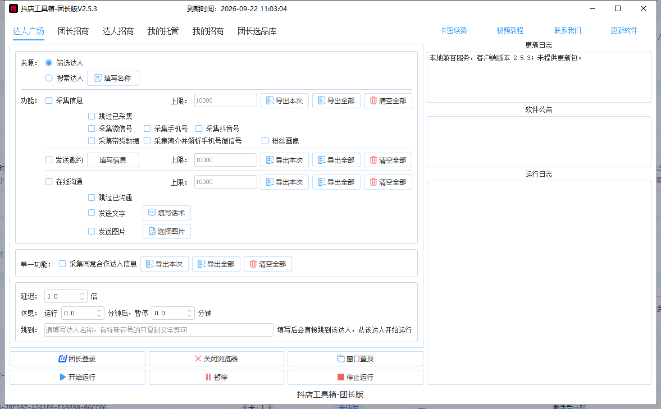Enable 粉丝画像 checkbox
Screen dimensions: 661x409
coord(265,141)
